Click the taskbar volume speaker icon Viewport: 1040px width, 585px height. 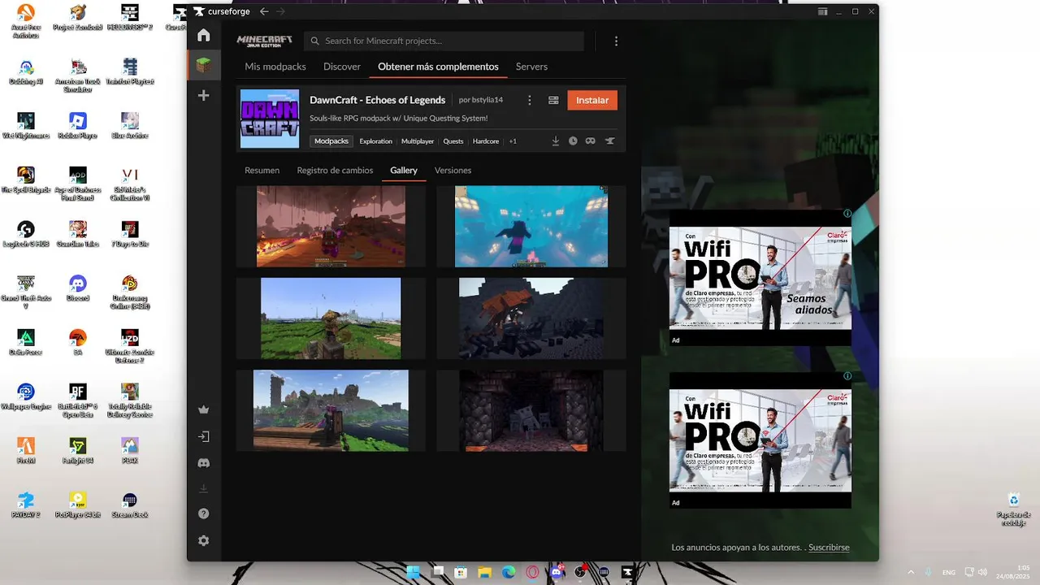point(982,572)
